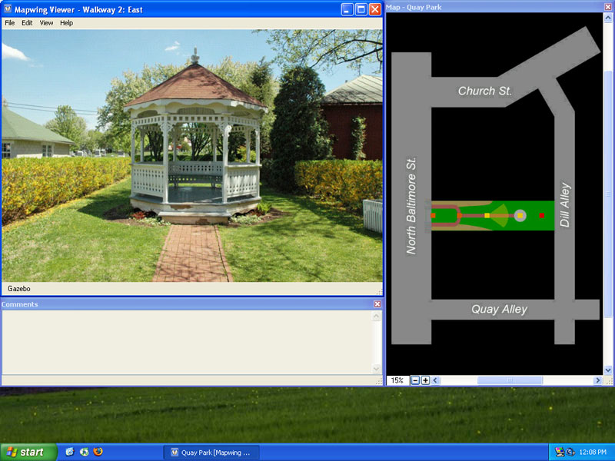Click the Dill Alley label on map
The width and height of the screenshot is (615, 461).
[x=565, y=204]
